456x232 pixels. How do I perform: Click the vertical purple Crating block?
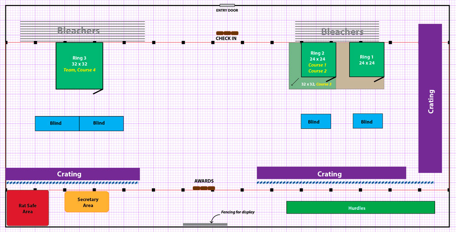tap(430, 98)
